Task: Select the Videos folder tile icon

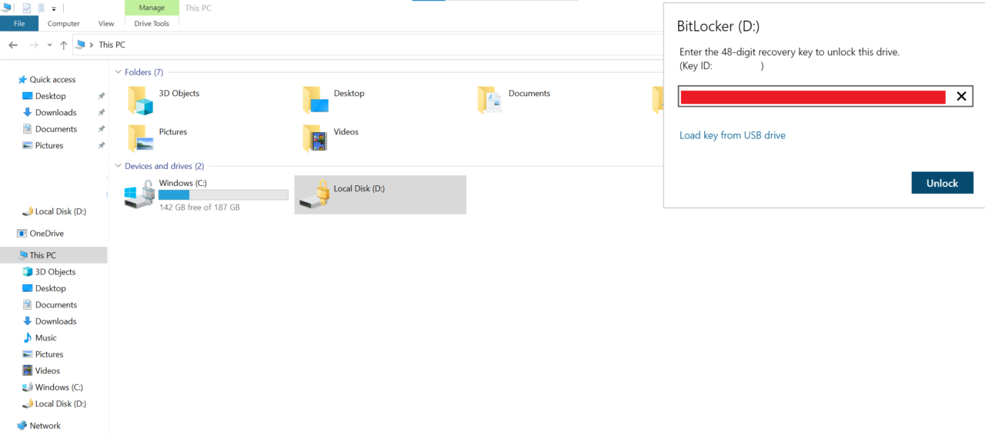Action: pos(316,138)
